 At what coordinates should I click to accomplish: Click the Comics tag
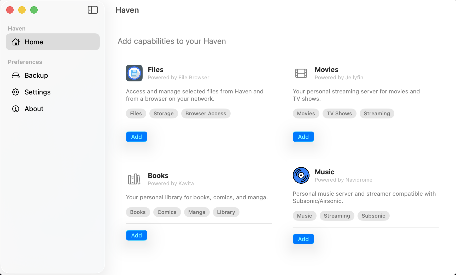click(x=167, y=212)
